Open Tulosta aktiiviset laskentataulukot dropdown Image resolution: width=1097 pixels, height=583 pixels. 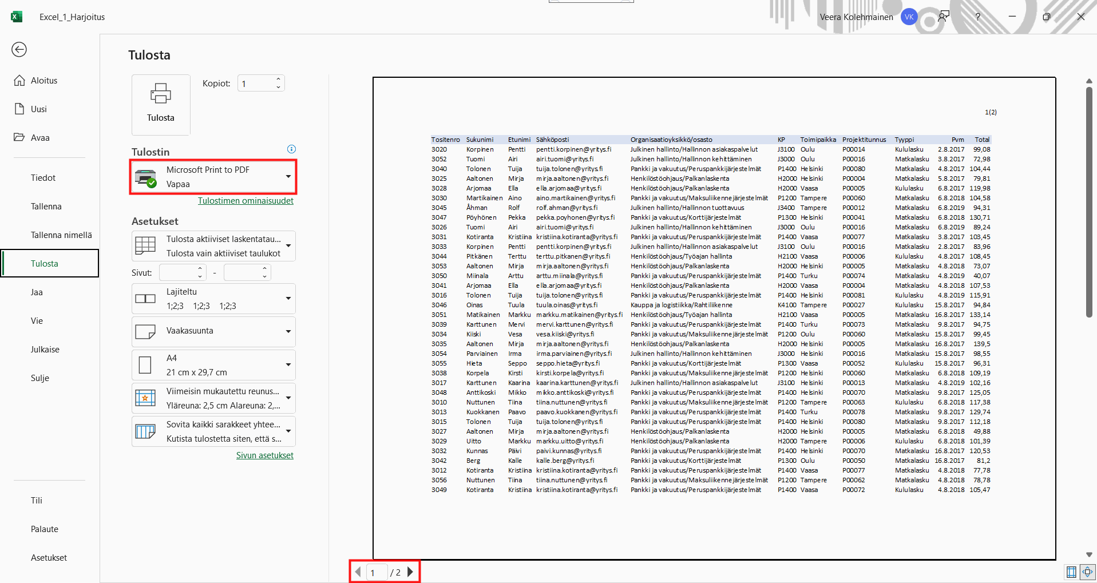[x=213, y=246]
